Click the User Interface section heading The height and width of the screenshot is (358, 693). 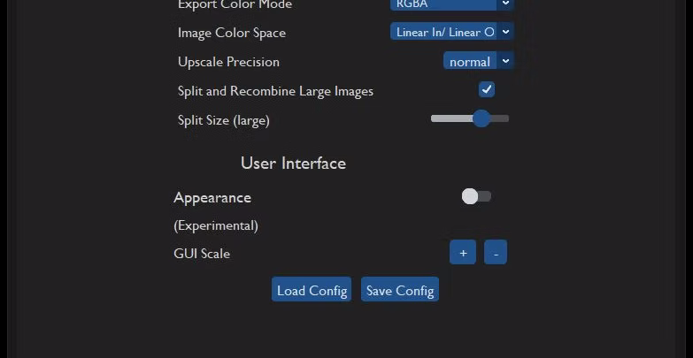pyautogui.click(x=293, y=164)
